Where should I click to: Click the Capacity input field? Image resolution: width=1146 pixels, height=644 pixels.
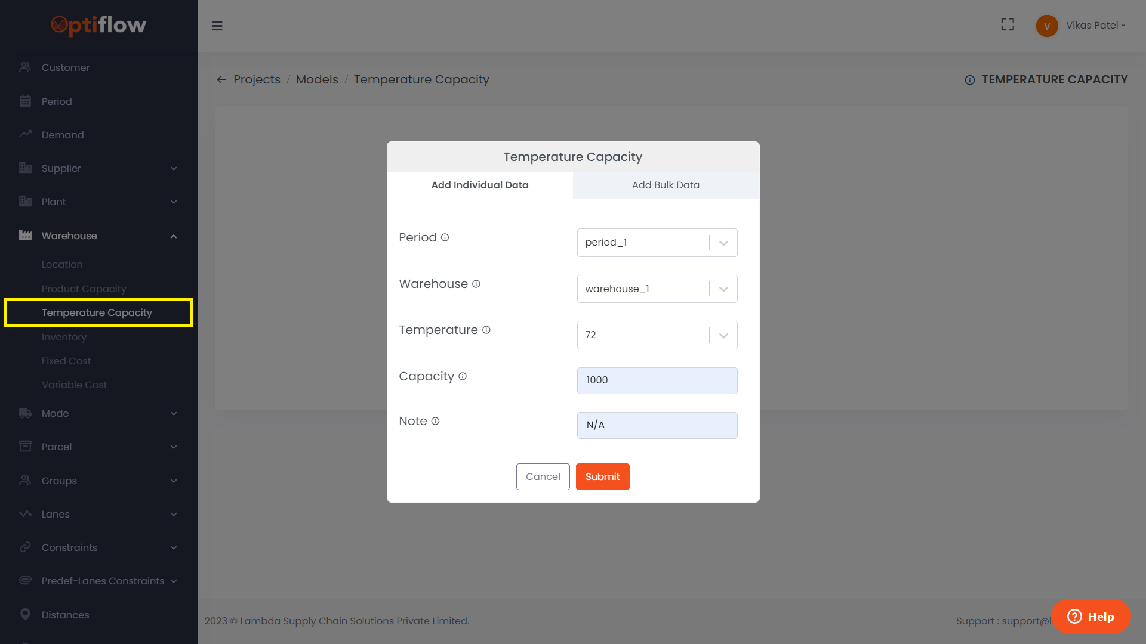click(x=657, y=380)
